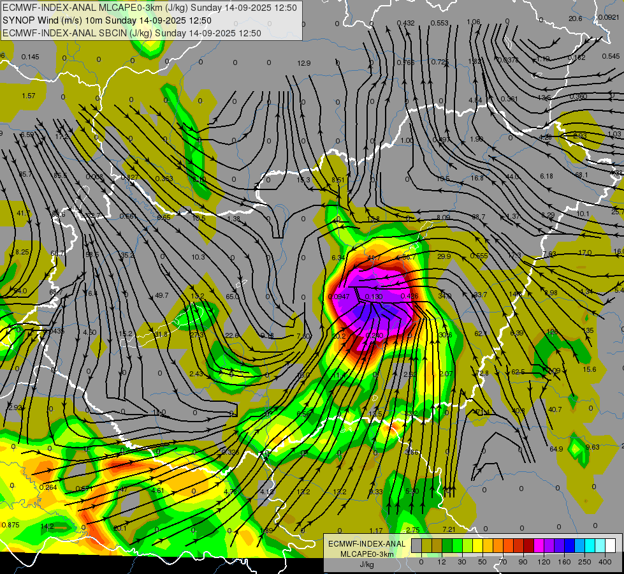Click the pure yellow legend swatch

pyautogui.click(x=477, y=545)
